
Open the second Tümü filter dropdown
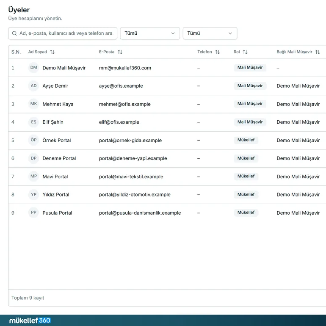[x=210, y=33]
